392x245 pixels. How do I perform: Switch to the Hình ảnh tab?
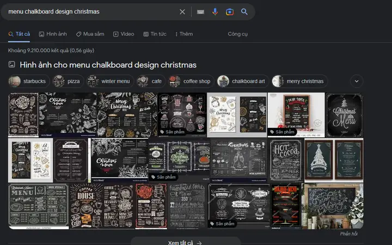(x=53, y=34)
